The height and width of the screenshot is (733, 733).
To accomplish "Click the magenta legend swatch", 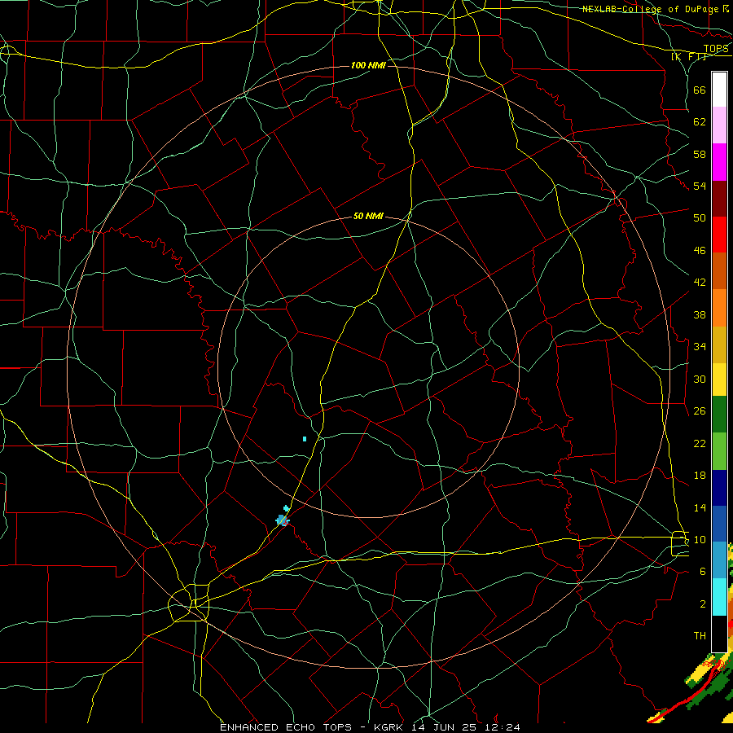I will tap(719, 162).
